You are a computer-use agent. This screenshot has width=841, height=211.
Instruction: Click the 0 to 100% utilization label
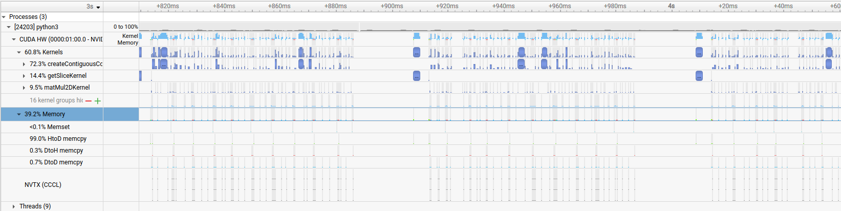click(x=125, y=27)
